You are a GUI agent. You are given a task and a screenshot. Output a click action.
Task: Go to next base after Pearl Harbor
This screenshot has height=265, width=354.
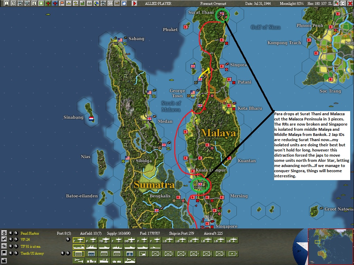[16, 233]
